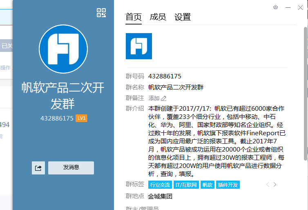Screen dimensions: 308x210
Task: Open the window skin/menu icon in title bar
Action: (x=276, y=7)
